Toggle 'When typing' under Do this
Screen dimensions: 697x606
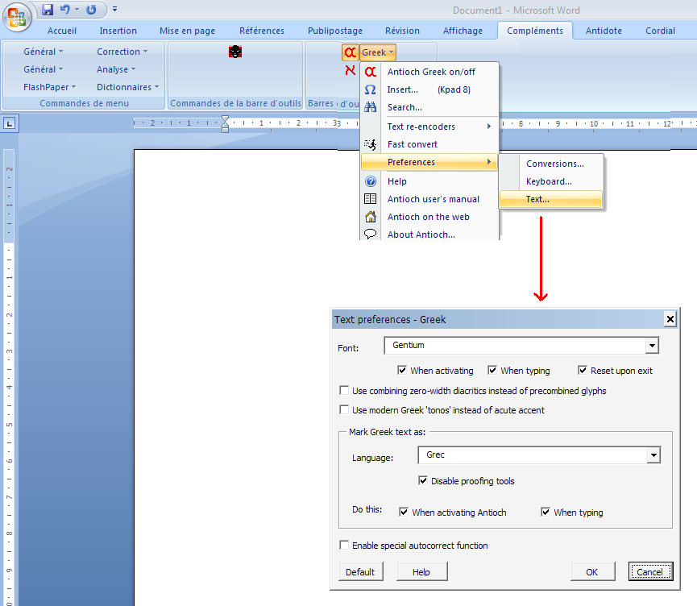(546, 512)
